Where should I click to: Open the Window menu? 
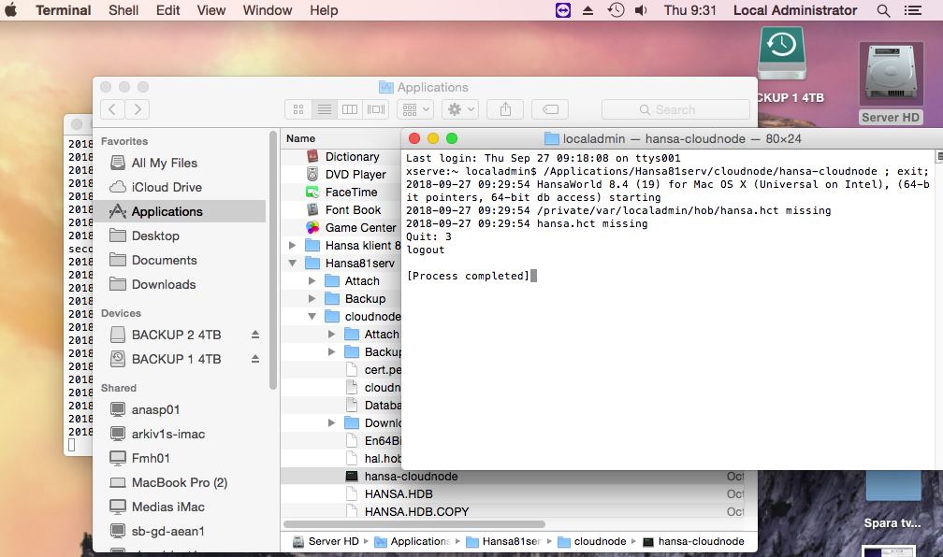point(267,10)
